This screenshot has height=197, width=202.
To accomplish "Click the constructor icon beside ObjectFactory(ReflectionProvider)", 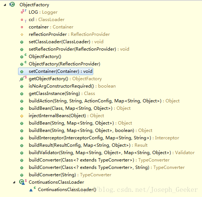I will 24,64.
